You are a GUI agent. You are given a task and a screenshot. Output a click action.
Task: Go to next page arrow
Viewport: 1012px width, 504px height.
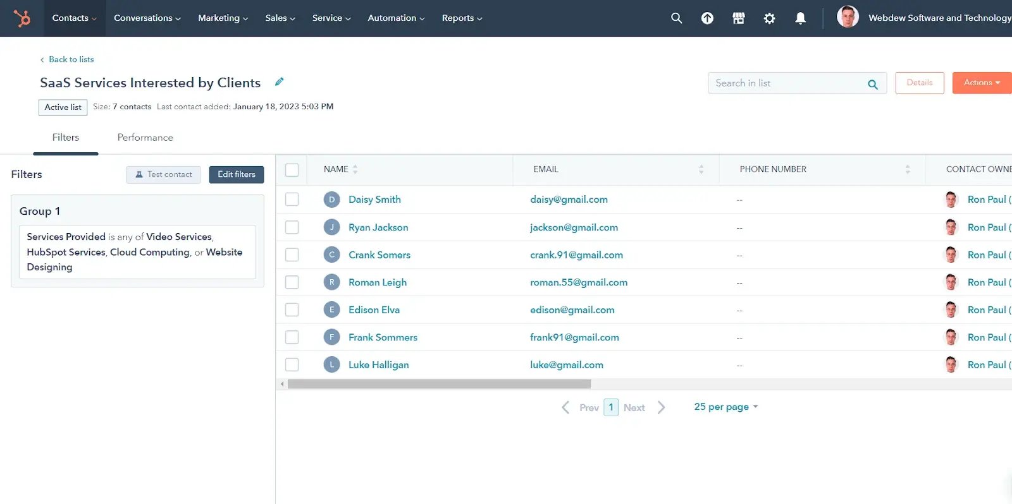point(661,407)
